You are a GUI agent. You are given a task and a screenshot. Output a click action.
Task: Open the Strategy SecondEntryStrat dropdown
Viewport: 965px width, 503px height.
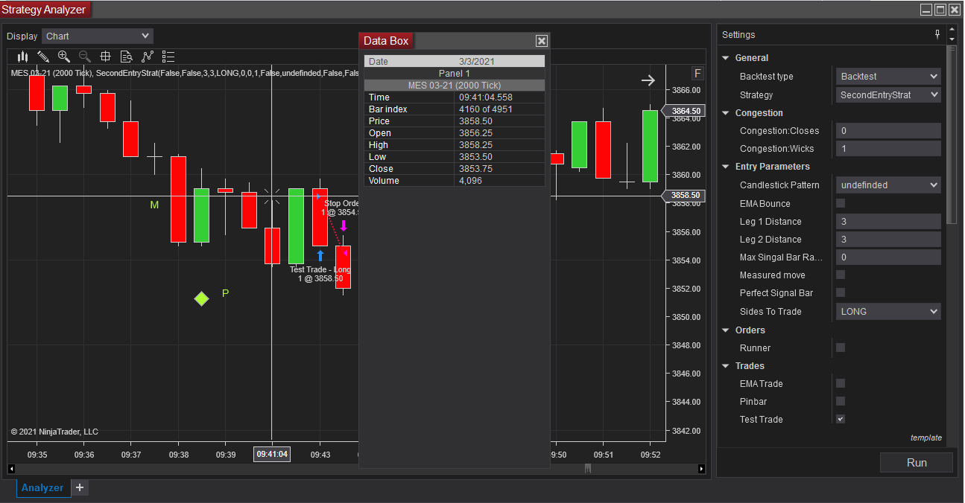[x=888, y=94]
